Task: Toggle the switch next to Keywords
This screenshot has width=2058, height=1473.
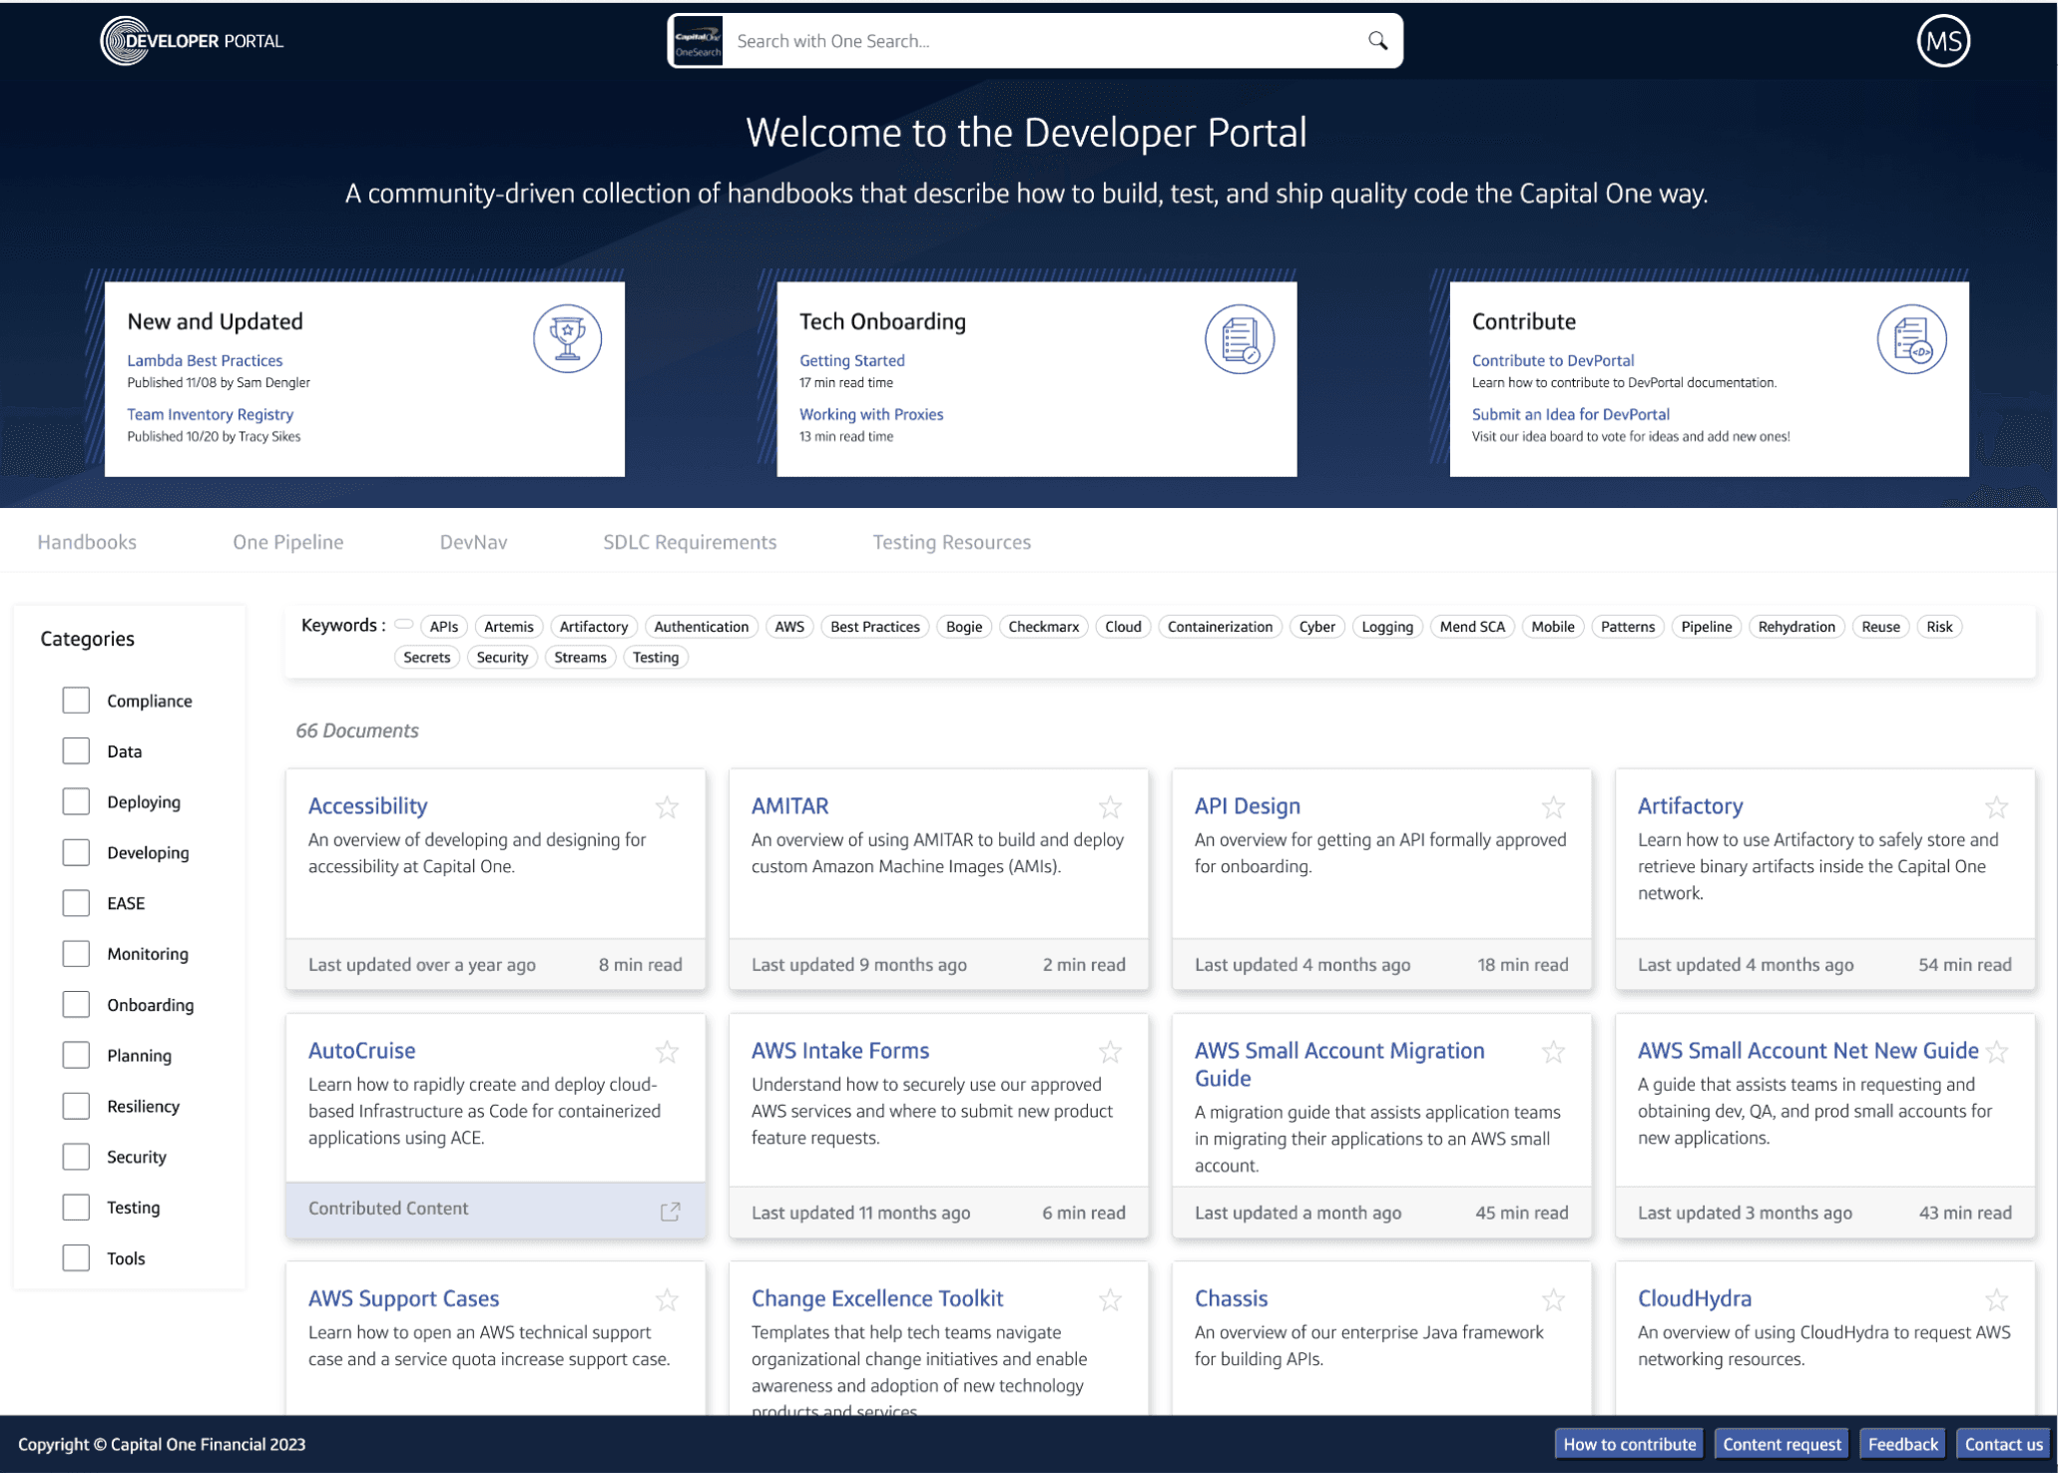Action: [x=403, y=625]
